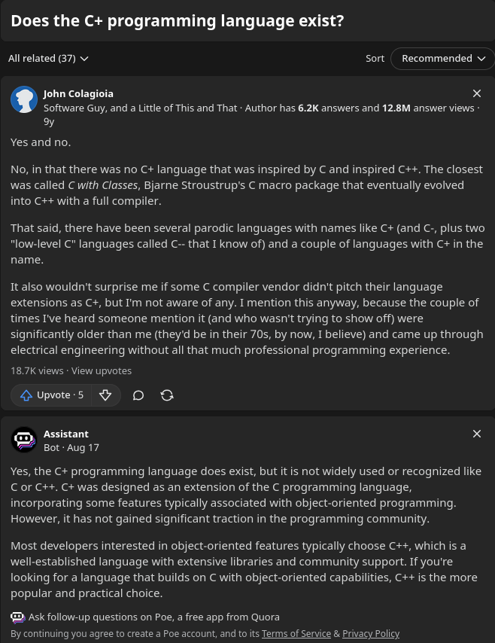495x643 pixels.
Task: Open the Privacy Policy link
Action: 371,634
